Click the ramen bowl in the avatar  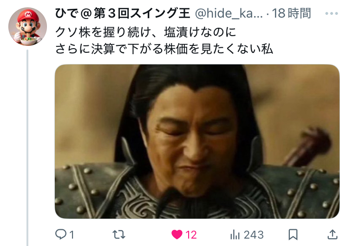click(x=29, y=41)
